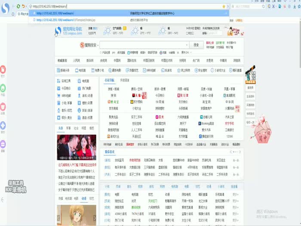Open the 人民网 link in news bar
This screenshot has height=226, width=301.
(x=77, y=61)
